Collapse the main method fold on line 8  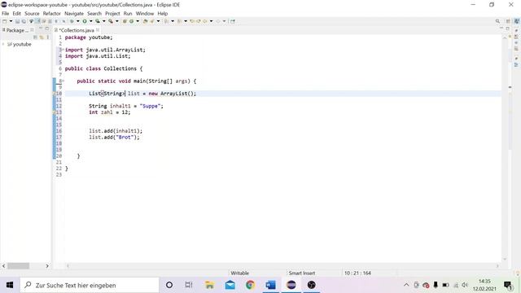coord(63,81)
